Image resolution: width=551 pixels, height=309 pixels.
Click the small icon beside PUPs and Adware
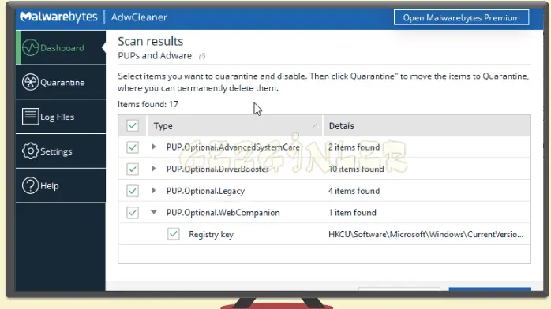[x=202, y=56]
